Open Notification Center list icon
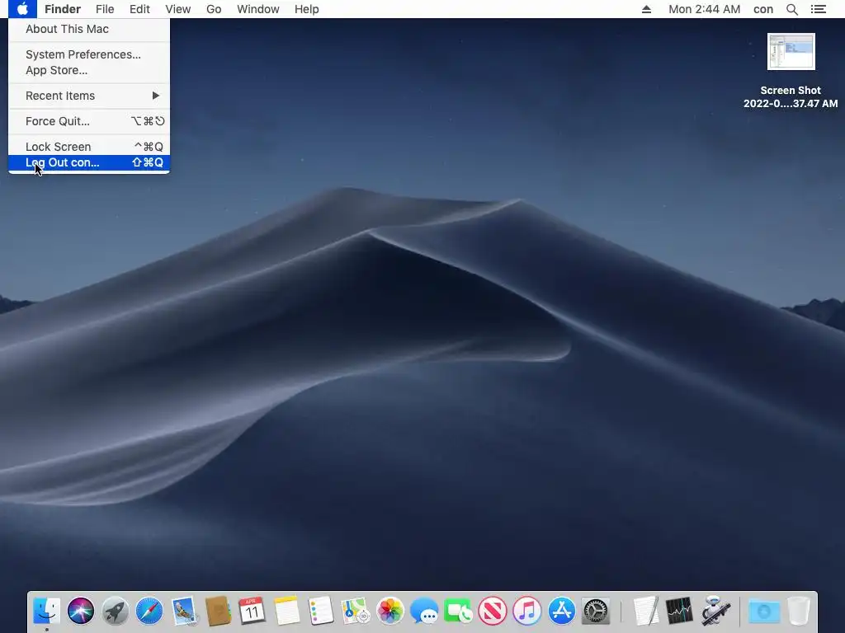 (x=819, y=9)
